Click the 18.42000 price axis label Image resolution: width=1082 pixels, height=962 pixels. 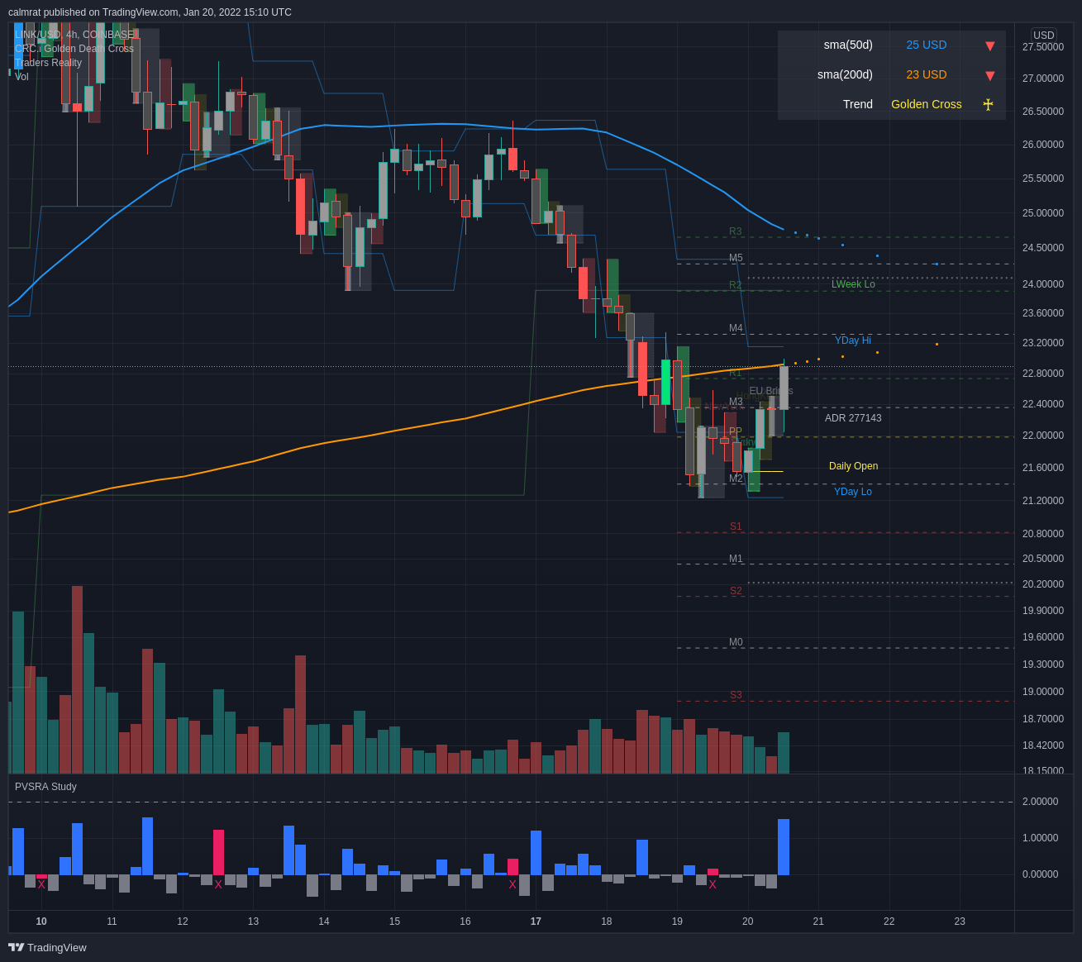1043,745
